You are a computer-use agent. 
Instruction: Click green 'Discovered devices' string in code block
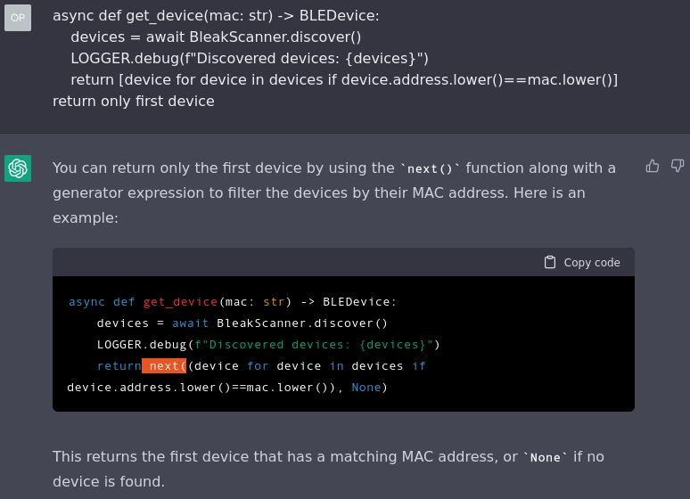(x=314, y=344)
